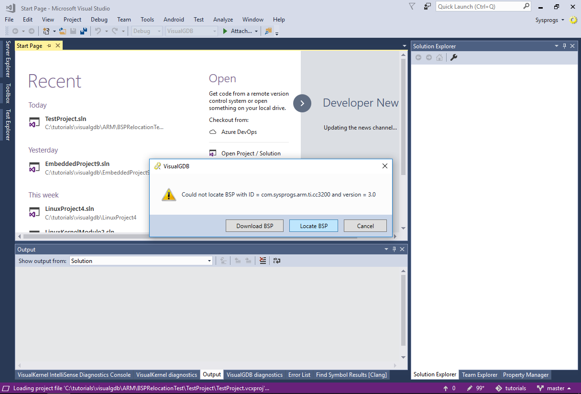Open the toolbar overflow options arrow

(277, 33)
